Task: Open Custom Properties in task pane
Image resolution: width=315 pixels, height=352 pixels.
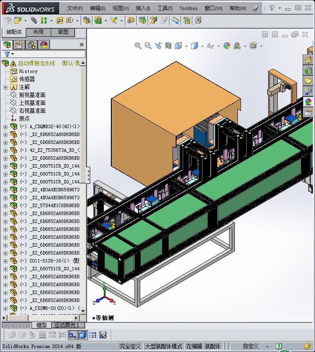Action: 308,112
